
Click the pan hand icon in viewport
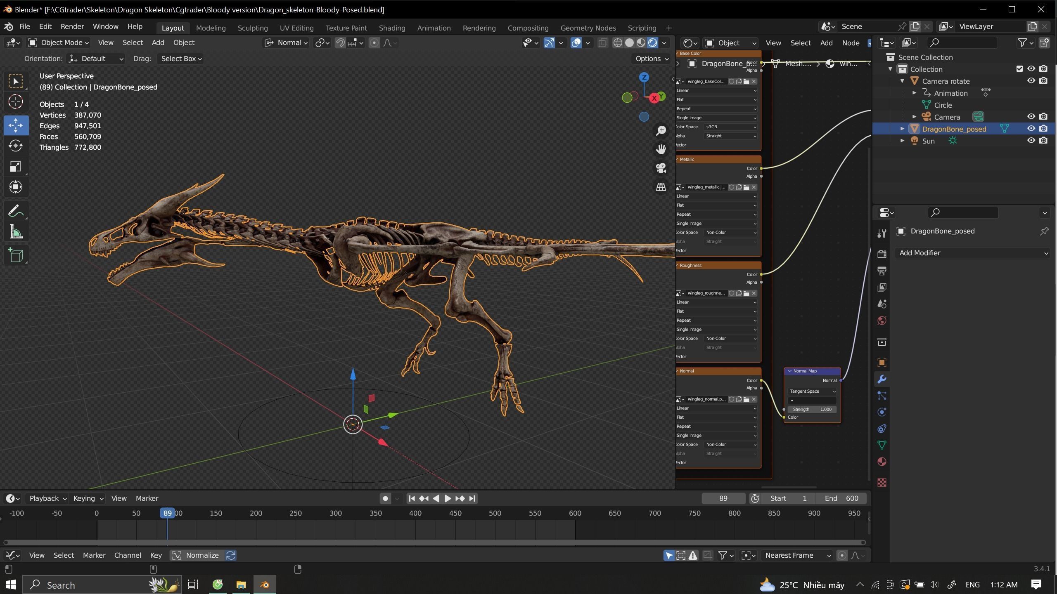(x=661, y=149)
